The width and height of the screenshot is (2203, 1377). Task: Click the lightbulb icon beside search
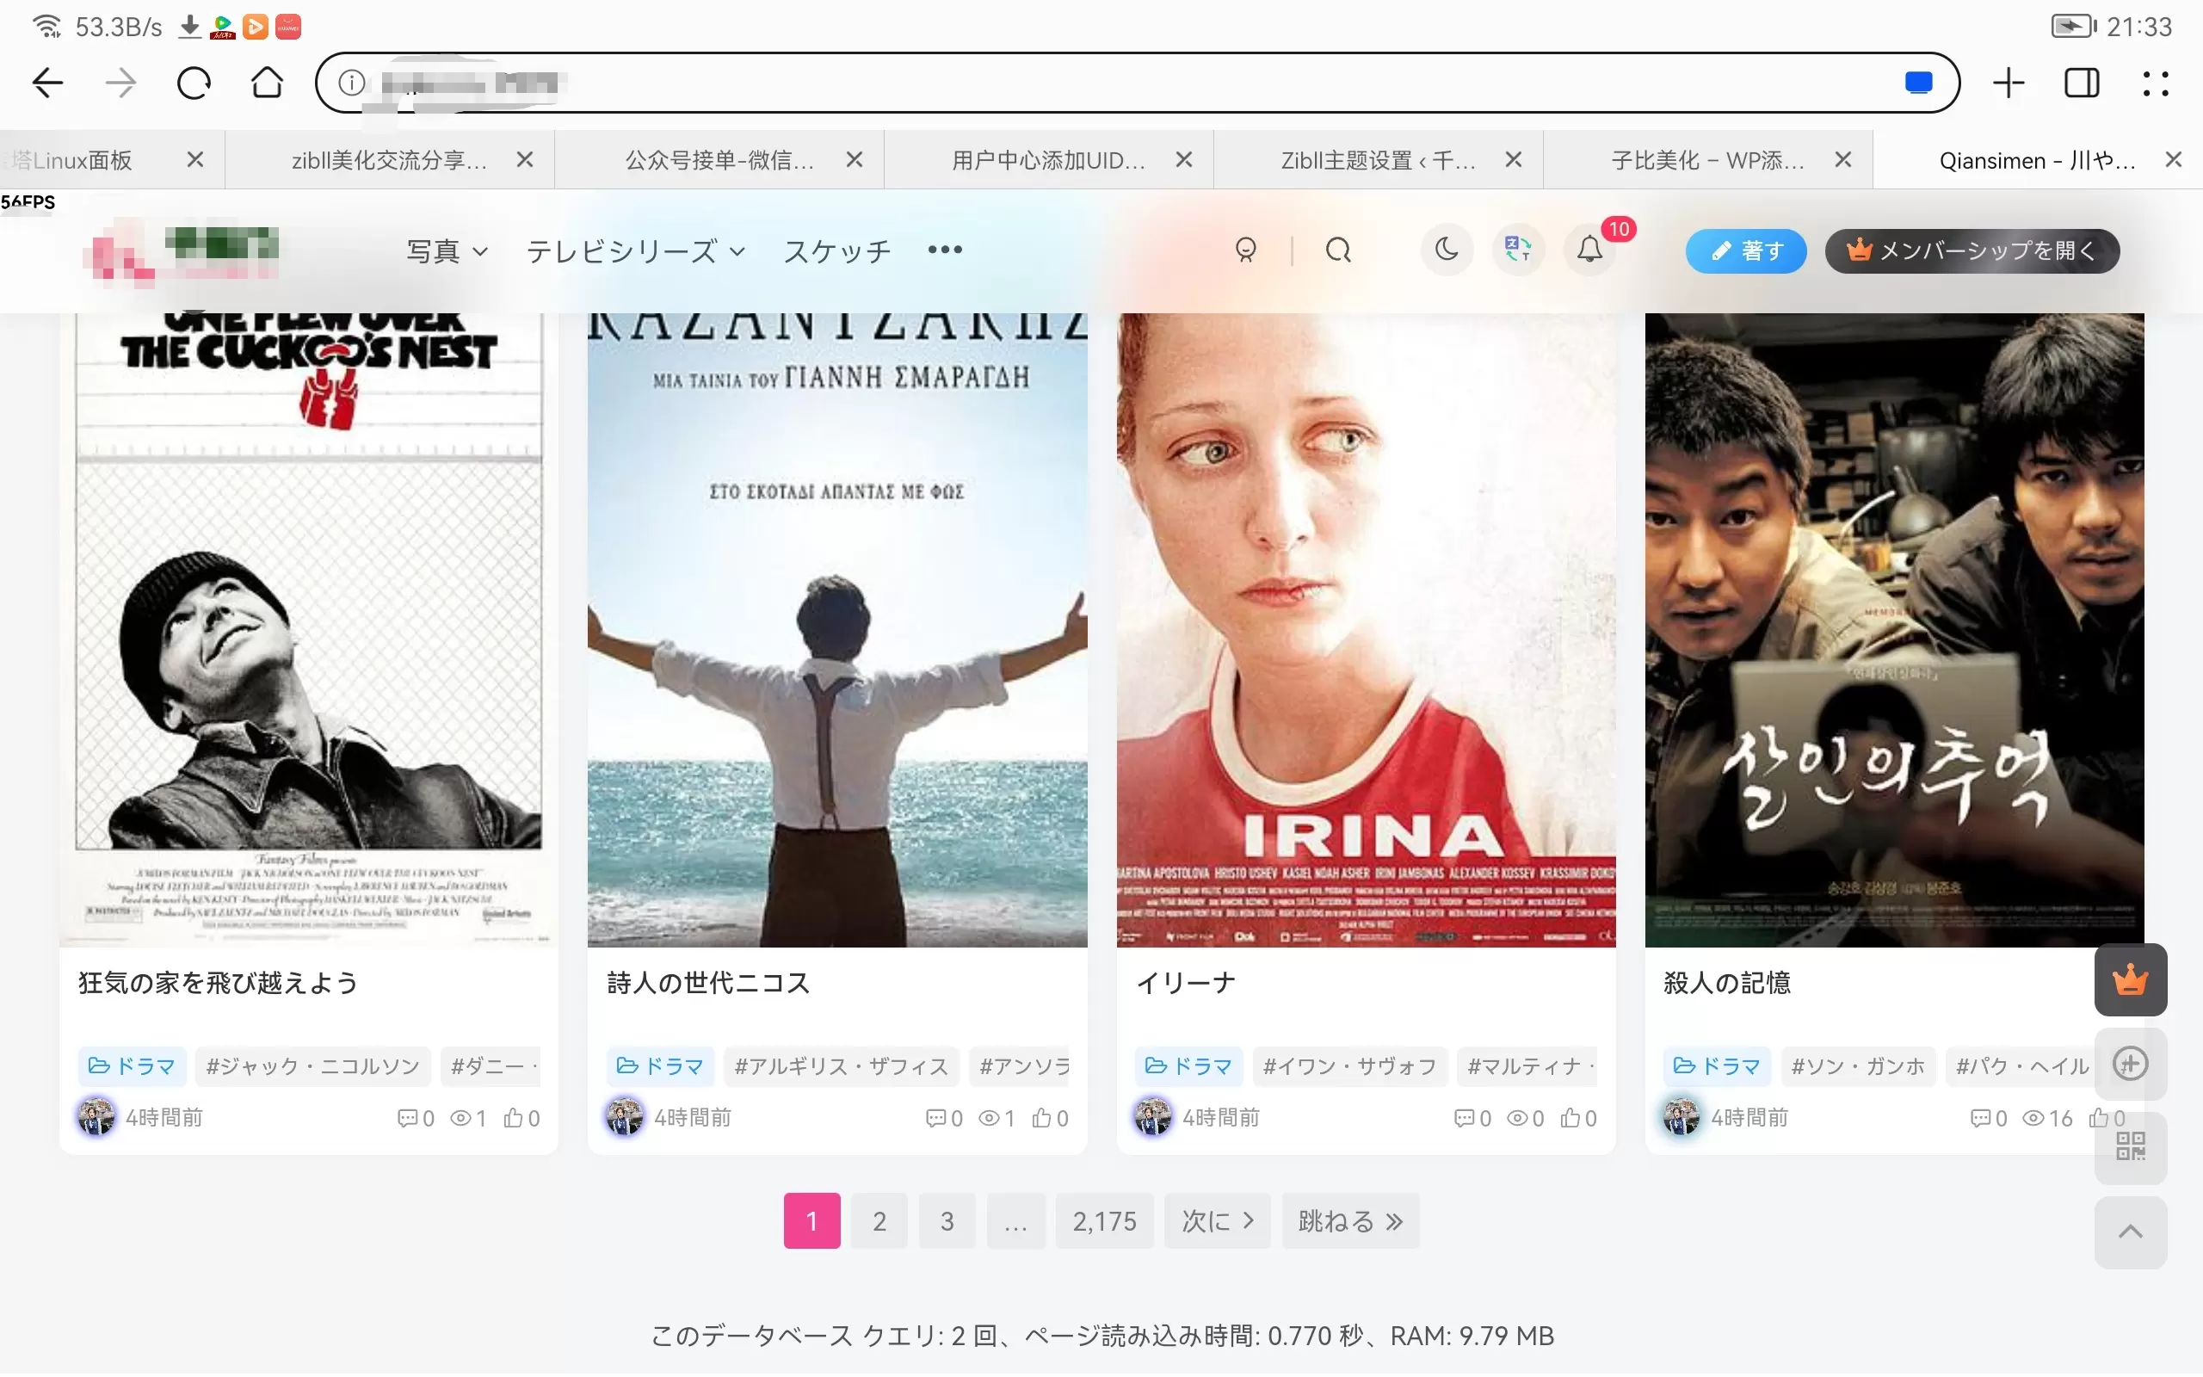click(x=1245, y=250)
